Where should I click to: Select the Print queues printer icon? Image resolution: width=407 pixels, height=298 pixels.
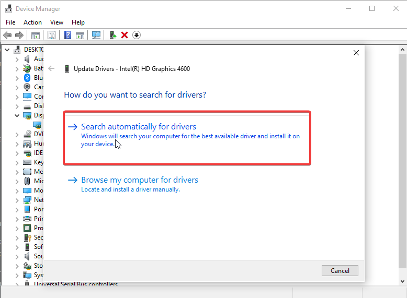tap(27, 219)
